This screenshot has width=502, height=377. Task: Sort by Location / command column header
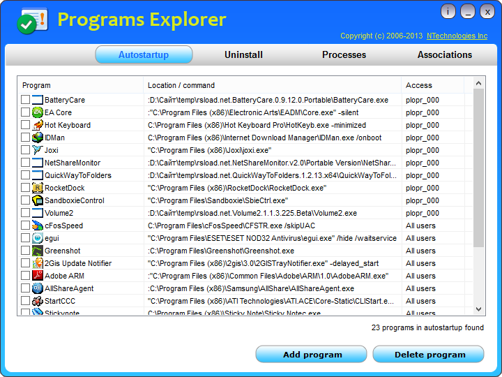pyautogui.click(x=273, y=85)
